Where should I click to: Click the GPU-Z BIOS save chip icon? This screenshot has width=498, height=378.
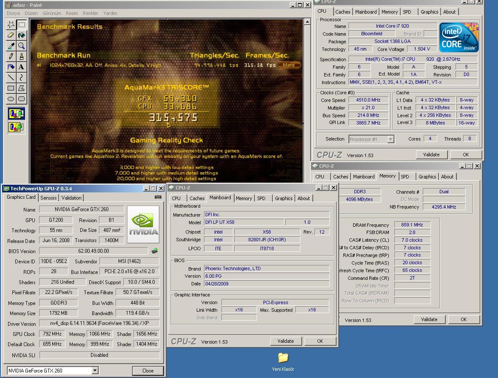pos(155,251)
